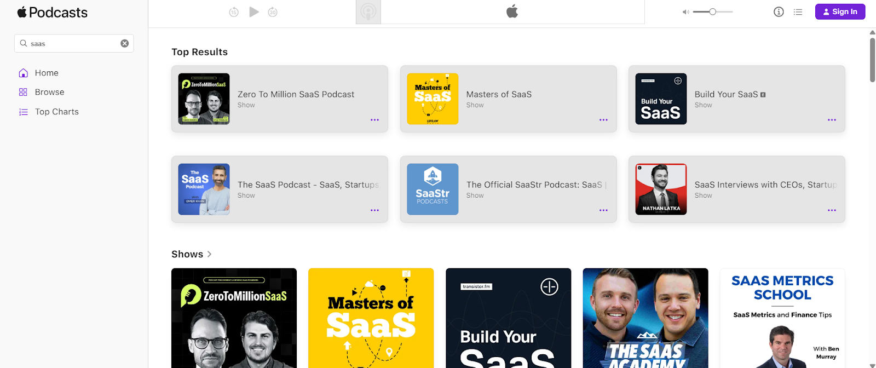Focus the saas search field
The width and height of the screenshot is (876, 368).
pos(74,43)
